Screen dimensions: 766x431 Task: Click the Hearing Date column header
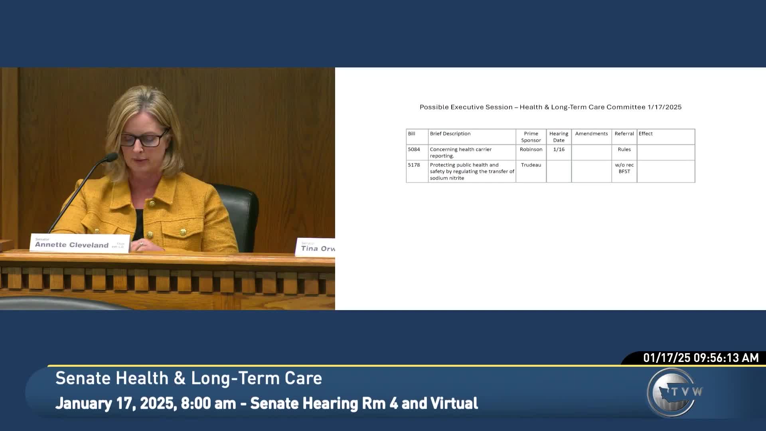[x=559, y=137]
